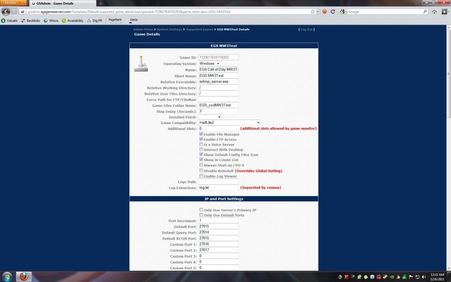Click the reload page icon

pos(333,12)
